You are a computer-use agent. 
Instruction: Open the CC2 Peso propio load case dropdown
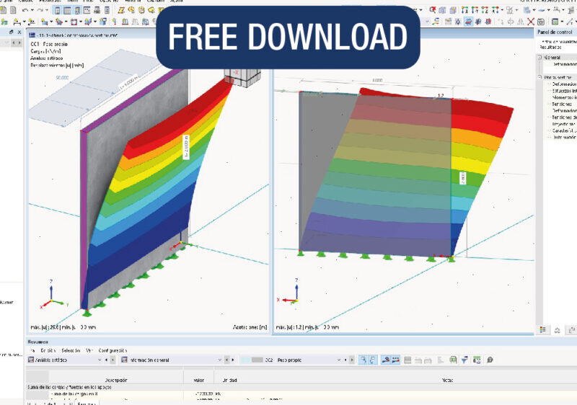338,360
